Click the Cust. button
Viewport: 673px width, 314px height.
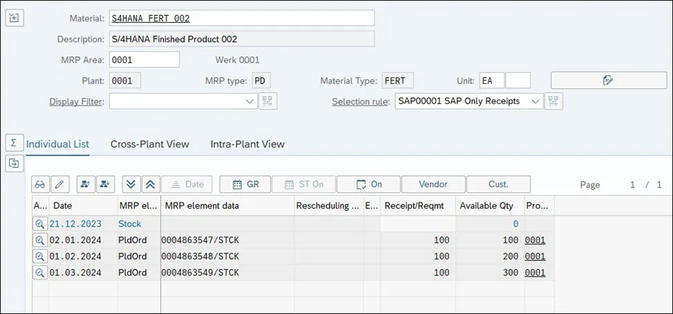point(498,184)
